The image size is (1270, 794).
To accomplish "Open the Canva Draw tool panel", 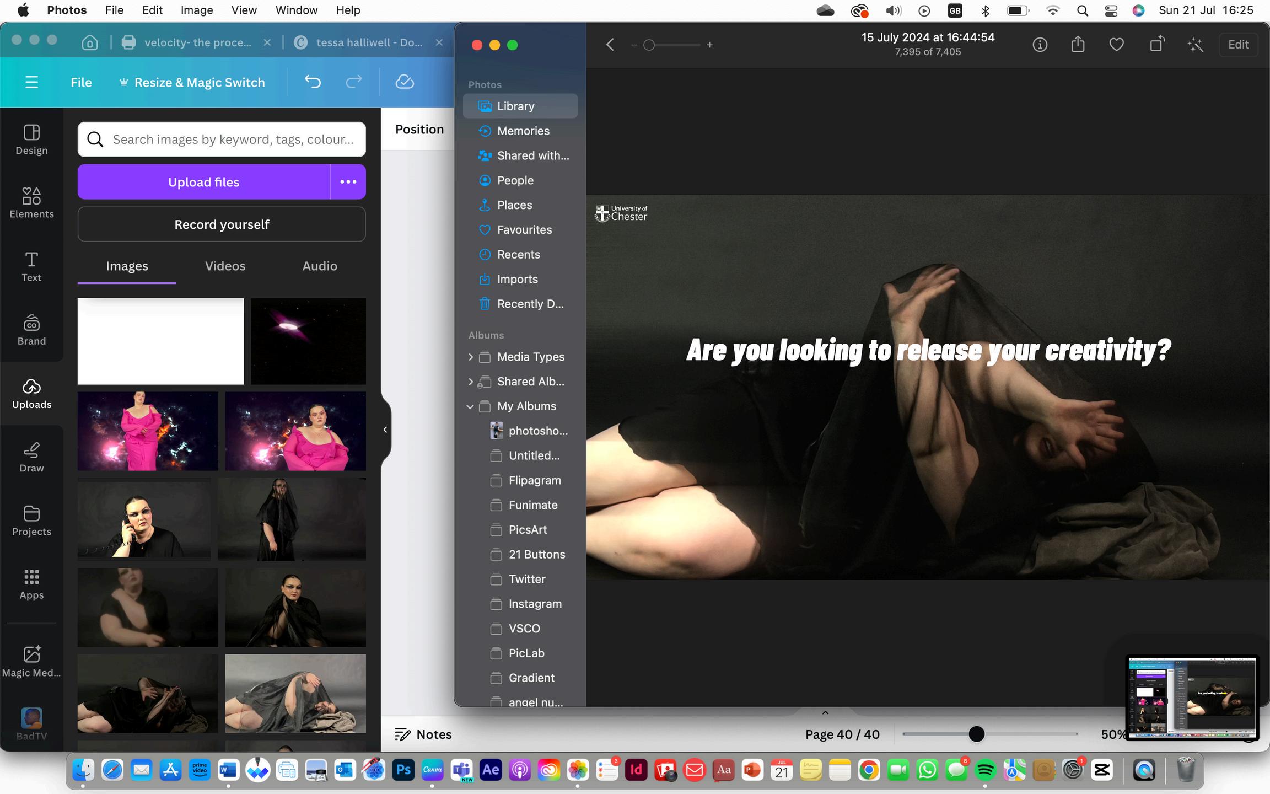I will tap(31, 457).
